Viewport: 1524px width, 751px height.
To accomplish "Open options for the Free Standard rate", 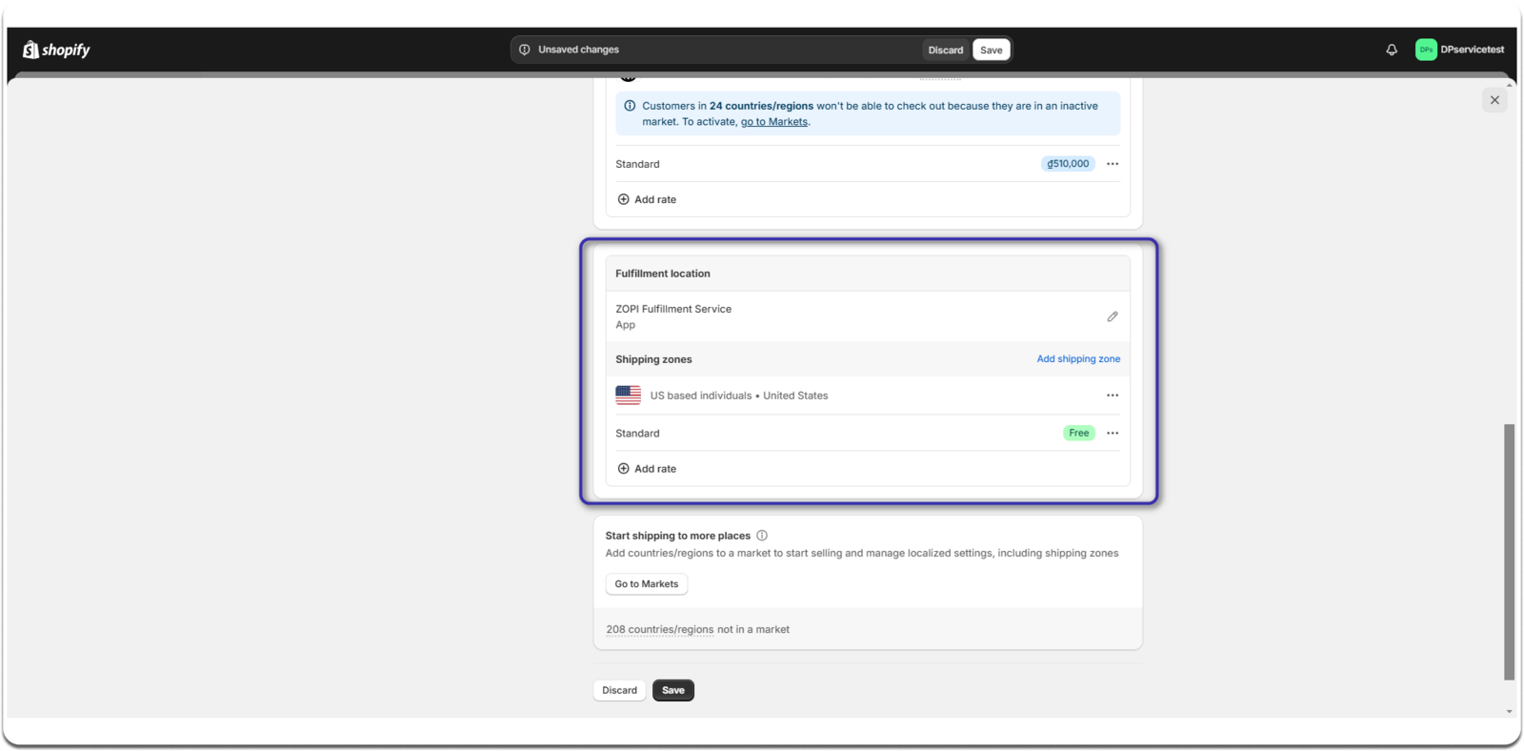I will tap(1113, 433).
